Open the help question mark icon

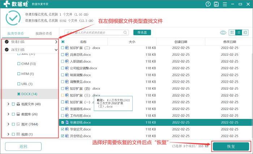[x=208, y=4]
